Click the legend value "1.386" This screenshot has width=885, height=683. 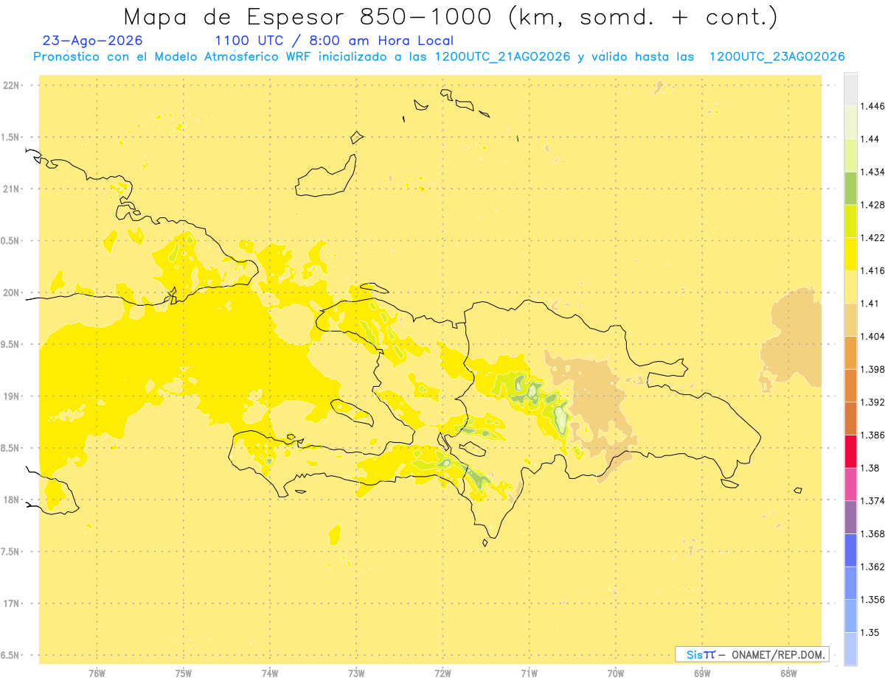(872, 435)
